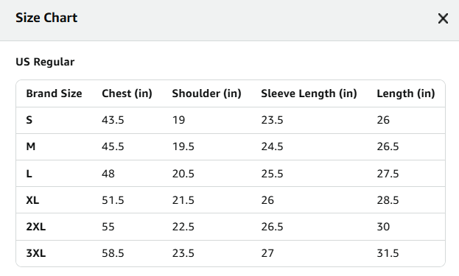
Task: Click the 26.5 sleeve length for 2XL
Action: tap(273, 227)
